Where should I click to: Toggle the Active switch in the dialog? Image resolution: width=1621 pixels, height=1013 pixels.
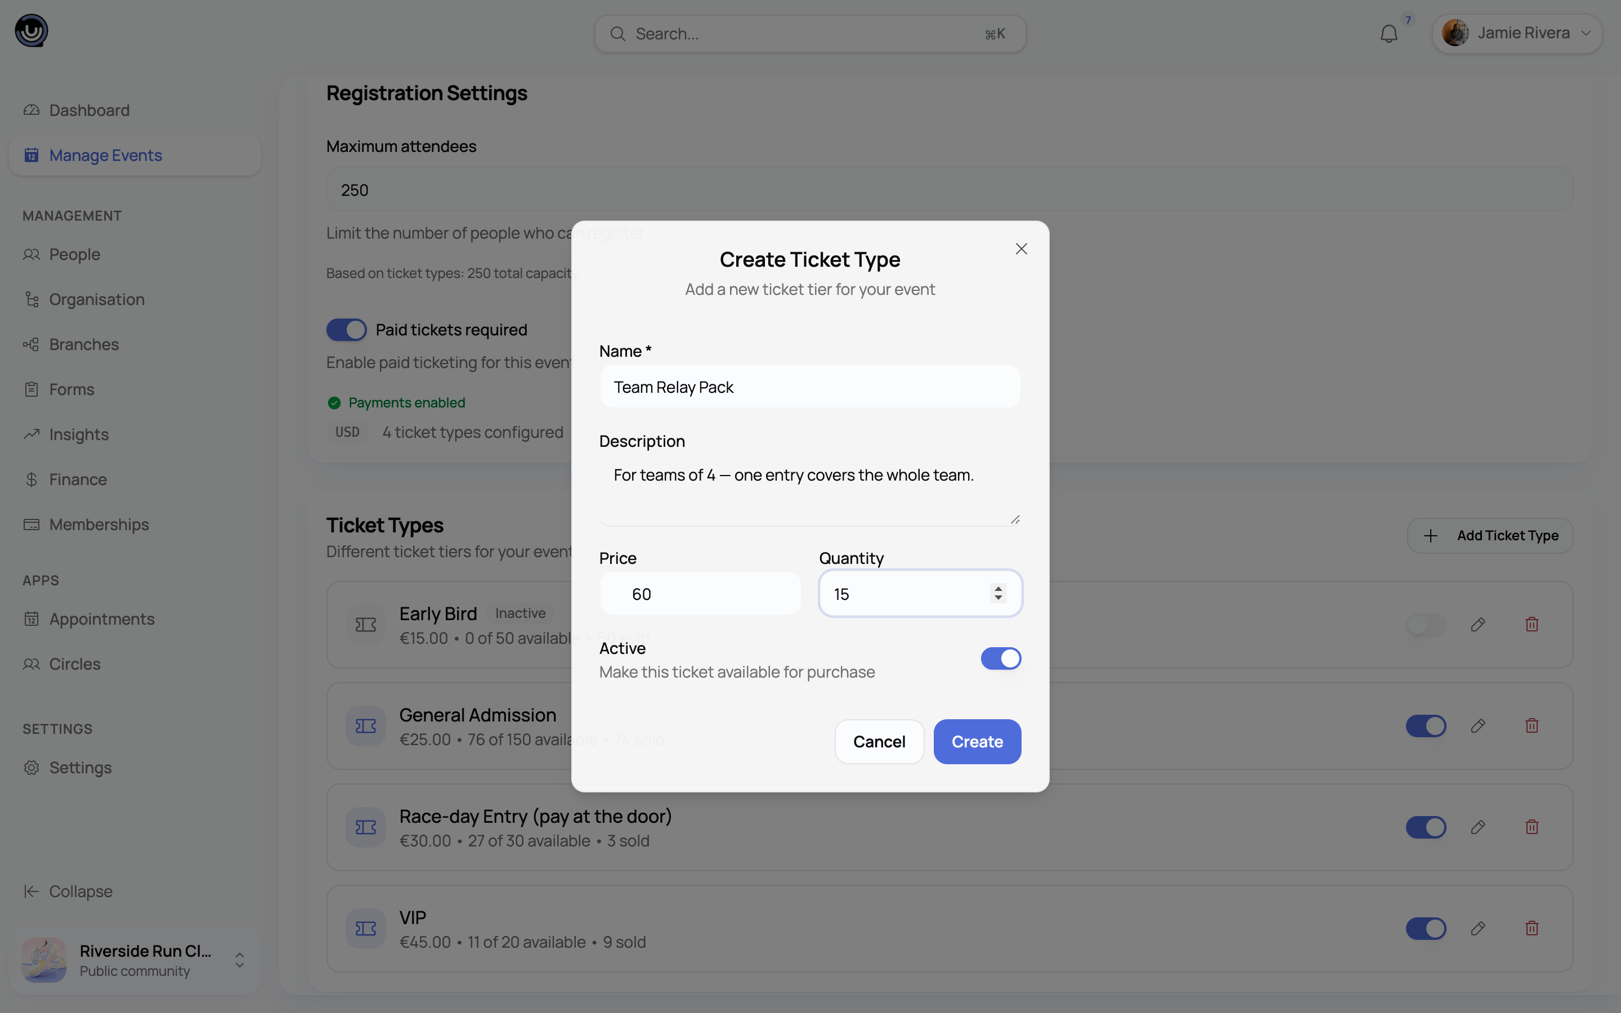1001,658
